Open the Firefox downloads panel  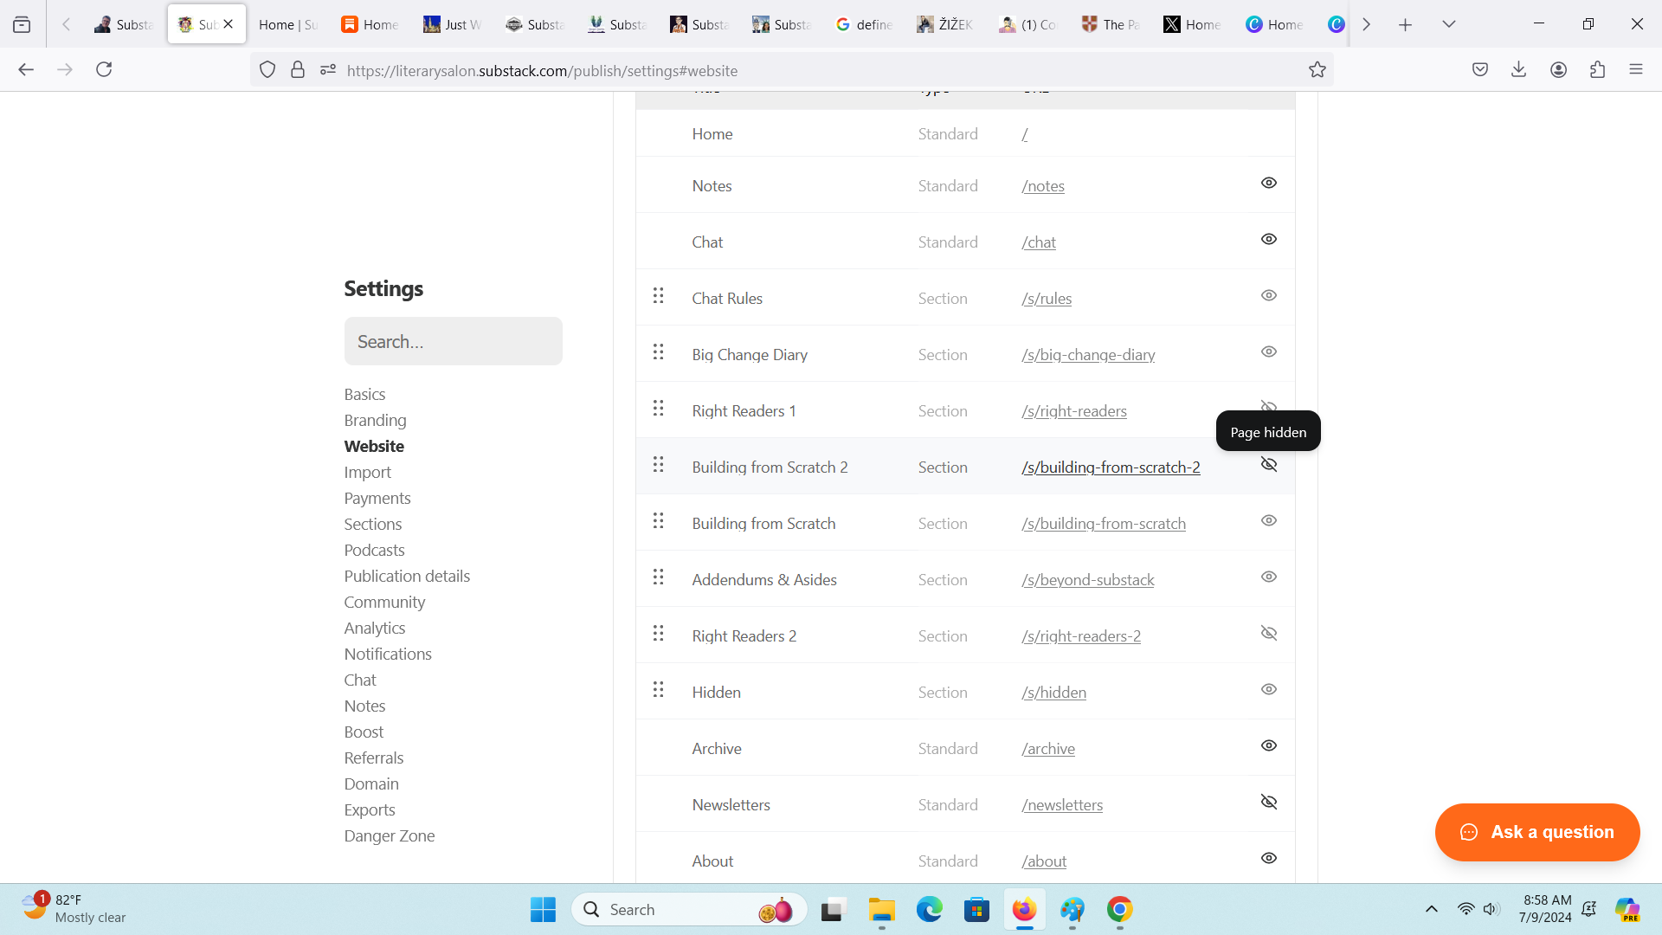[1518, 70]
